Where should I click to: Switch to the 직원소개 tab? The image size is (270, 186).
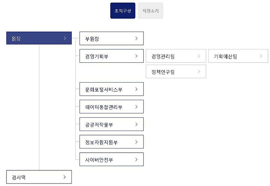pos(150,10)
